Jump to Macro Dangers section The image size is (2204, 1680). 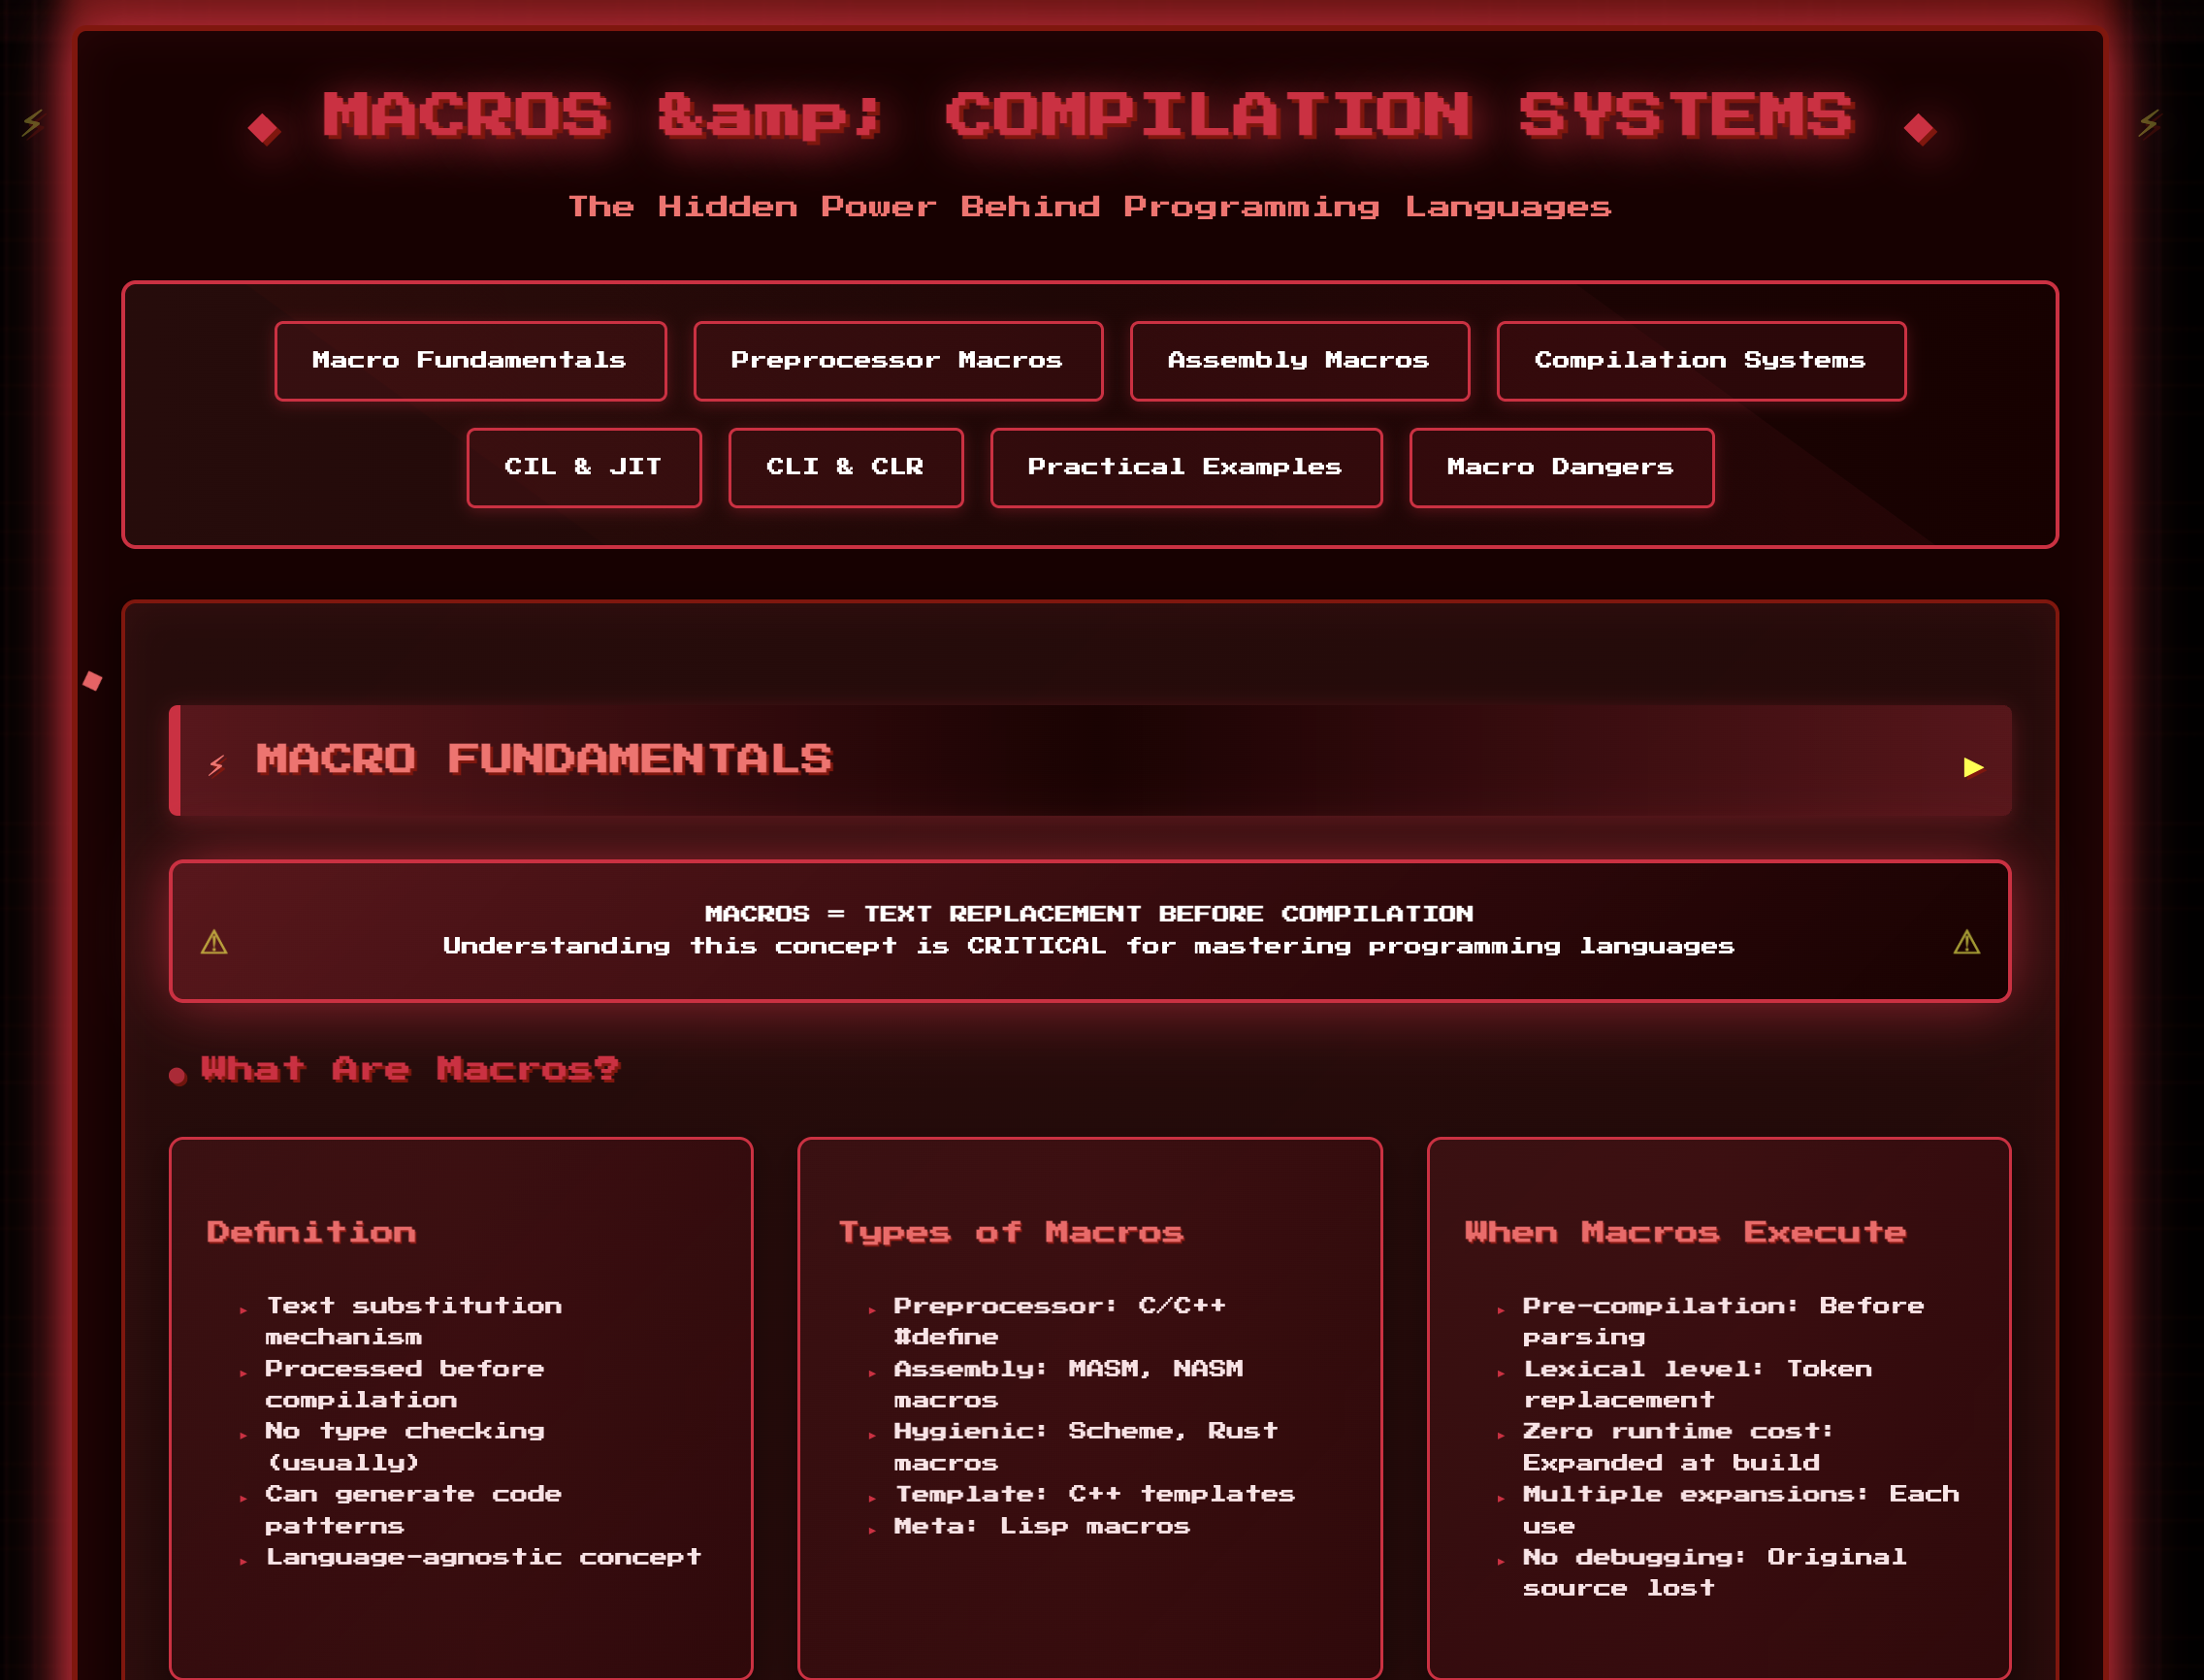coord(1561,468)
